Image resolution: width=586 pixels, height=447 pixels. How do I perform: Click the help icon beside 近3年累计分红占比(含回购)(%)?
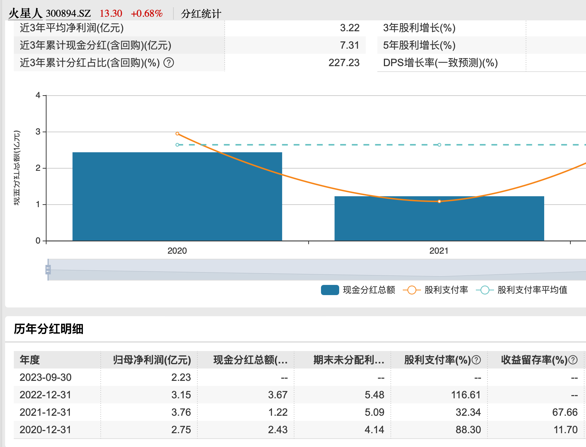tap(169, 63)
